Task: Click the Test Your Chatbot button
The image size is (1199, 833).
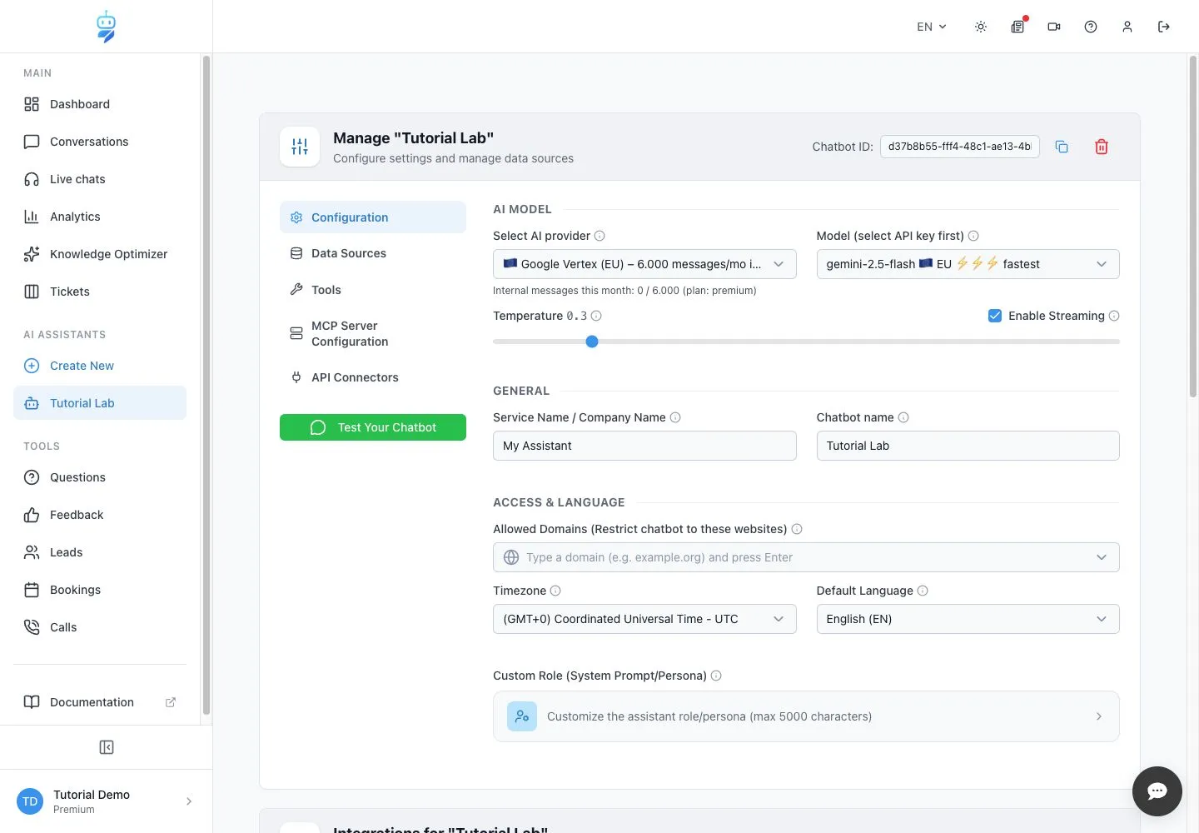Action: [x=373, y=427]
